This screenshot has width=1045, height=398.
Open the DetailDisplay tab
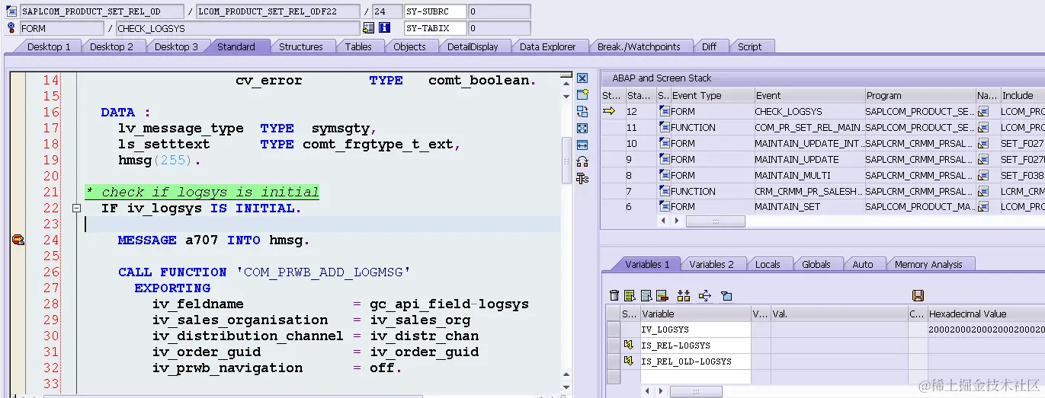point(473,46)
